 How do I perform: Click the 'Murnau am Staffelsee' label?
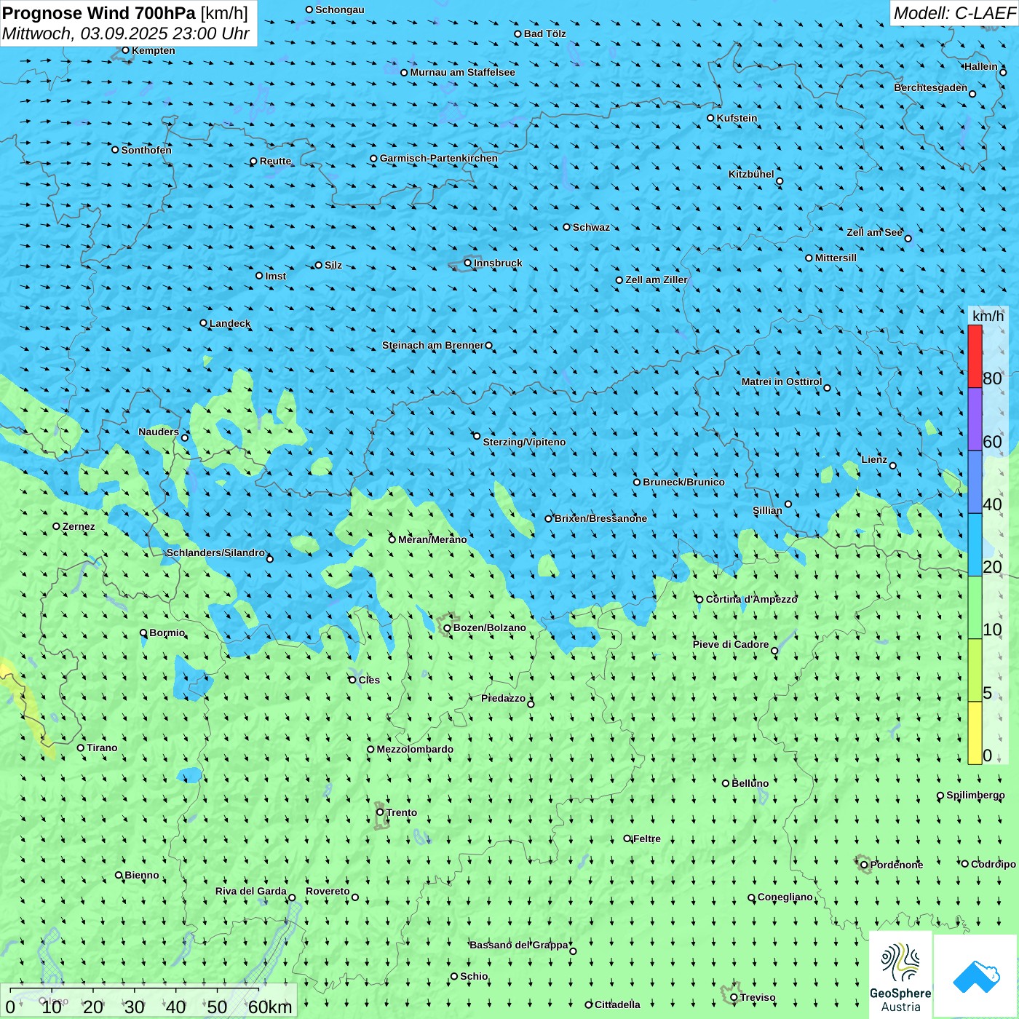point(462,72)
